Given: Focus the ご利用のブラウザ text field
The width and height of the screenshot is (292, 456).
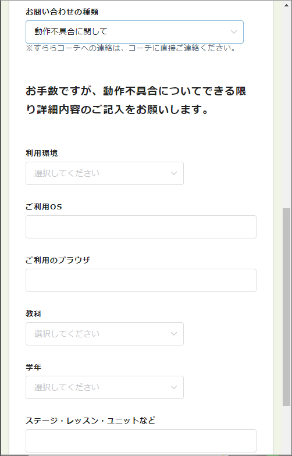Looking at the screenshot, I should point(141,280).
